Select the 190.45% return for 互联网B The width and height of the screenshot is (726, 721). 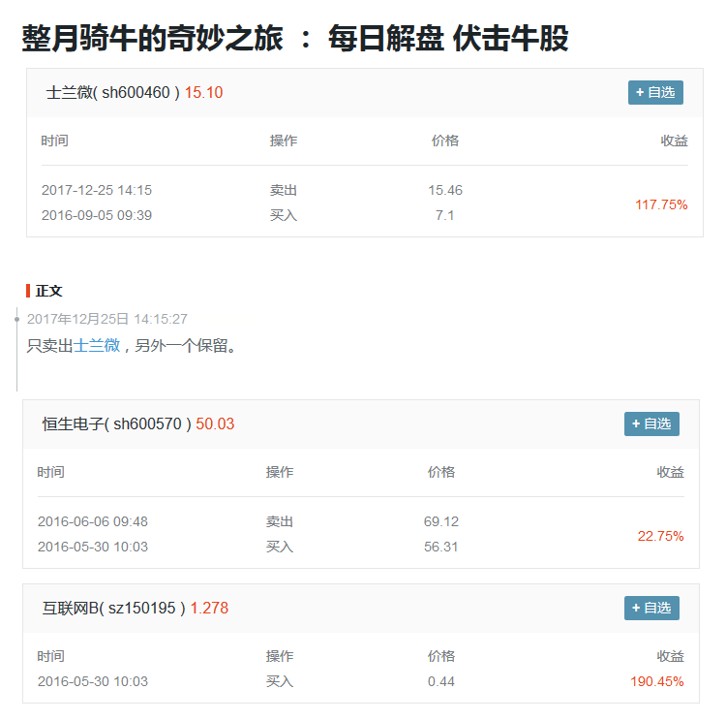point(656,681)
